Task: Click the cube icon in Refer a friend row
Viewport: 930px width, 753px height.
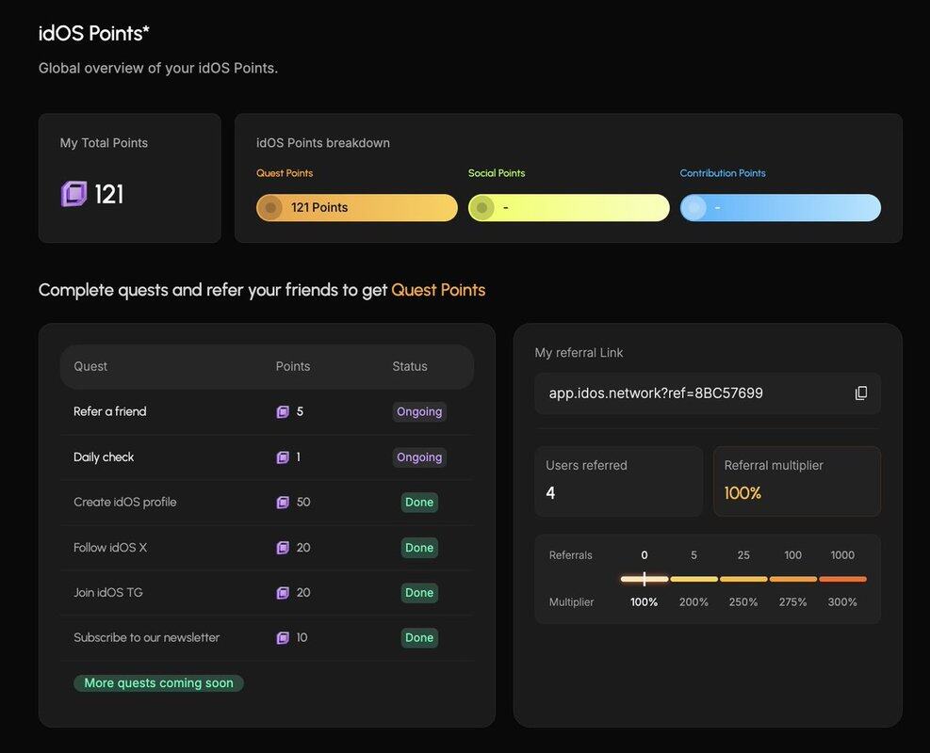Action: pyautogui.click(x=283, y=411)
